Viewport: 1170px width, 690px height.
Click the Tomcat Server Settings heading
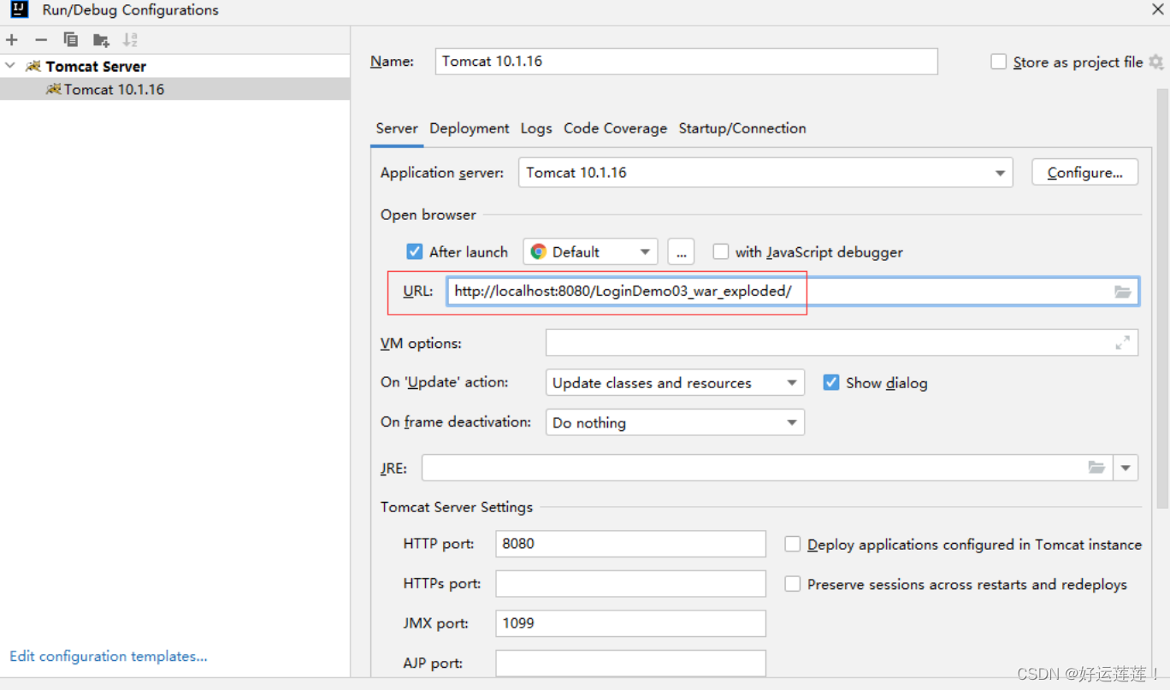point(457,507)
